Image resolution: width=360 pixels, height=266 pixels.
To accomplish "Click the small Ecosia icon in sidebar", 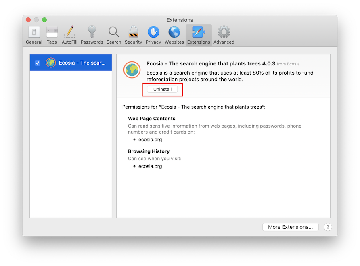I will (50, 63).
